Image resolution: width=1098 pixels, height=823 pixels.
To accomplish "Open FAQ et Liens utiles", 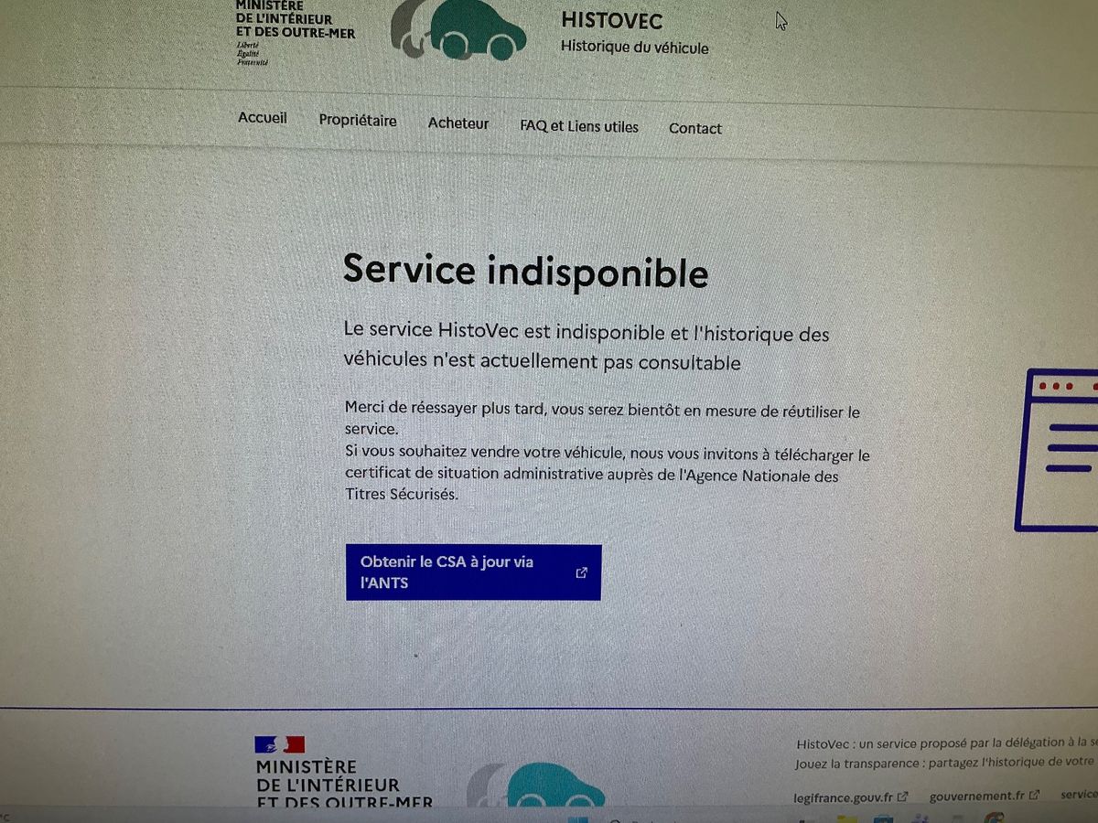I will pyautogui.click(x=579, y=126).
